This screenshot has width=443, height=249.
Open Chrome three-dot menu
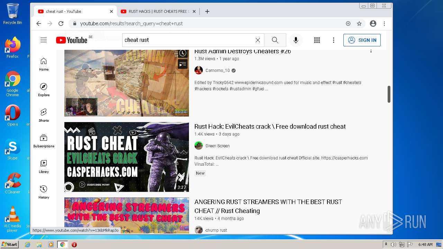(384, 24)
